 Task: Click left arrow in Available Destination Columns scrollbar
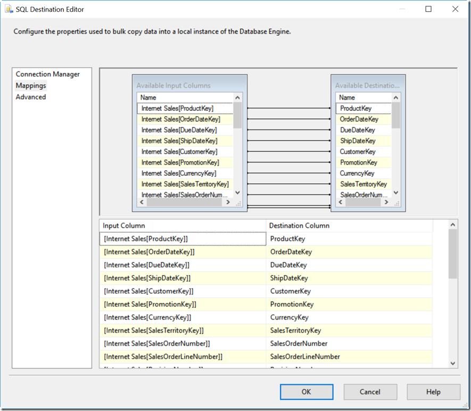[x=341, y=202]
